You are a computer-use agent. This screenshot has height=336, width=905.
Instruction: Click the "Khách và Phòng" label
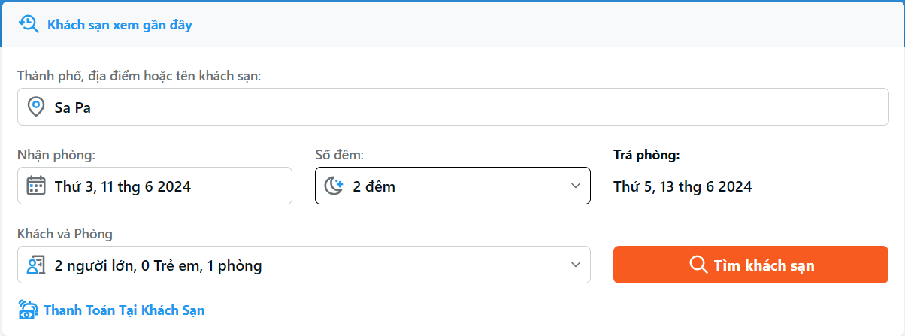(65, 234)
